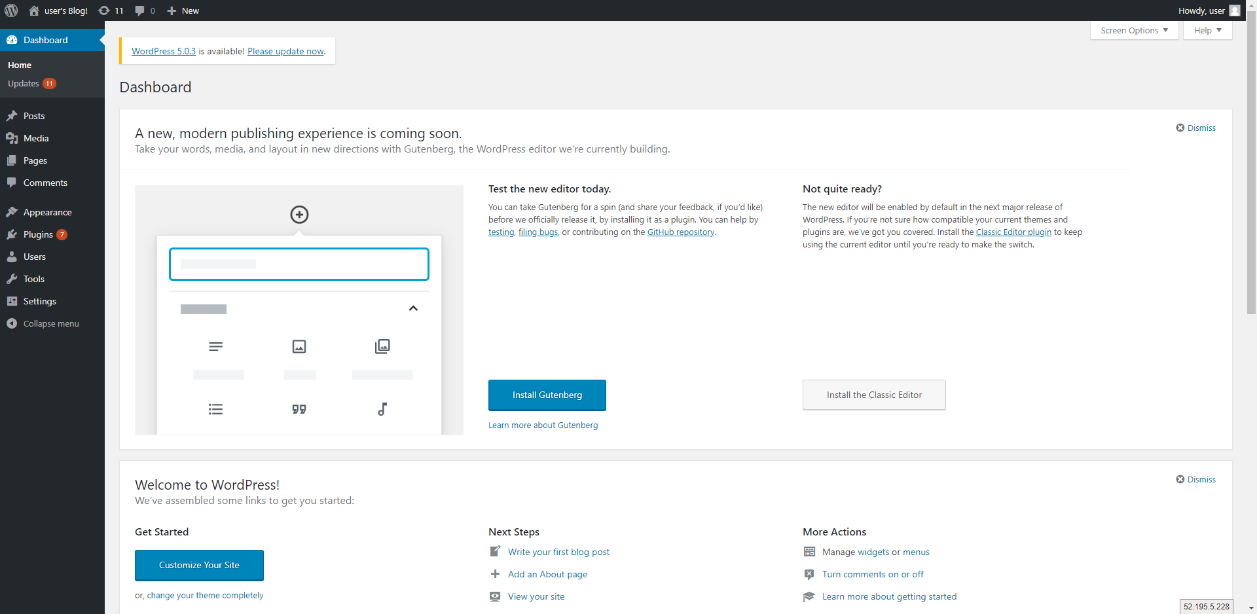Click the Gutenberg editor preview illustration
This screenshot has width=1257, height=614.
(x=299, y=310)
